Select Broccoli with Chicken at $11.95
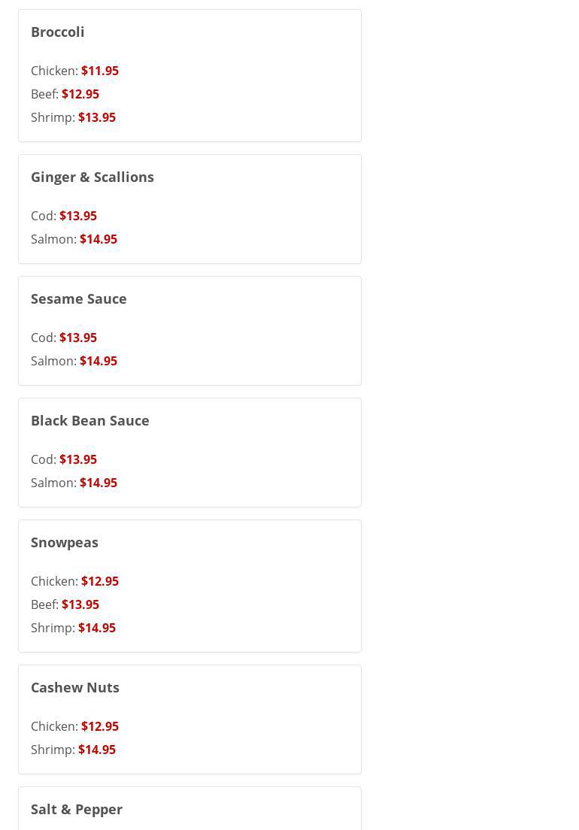 [74, 71]
